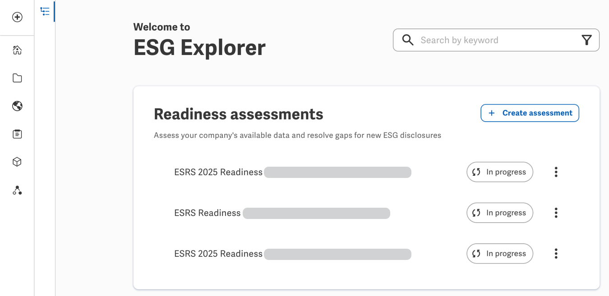This screenshot has height=296, width=609.
Task: Open the overflow menu on the last assessment row
Action: [556, 254]
